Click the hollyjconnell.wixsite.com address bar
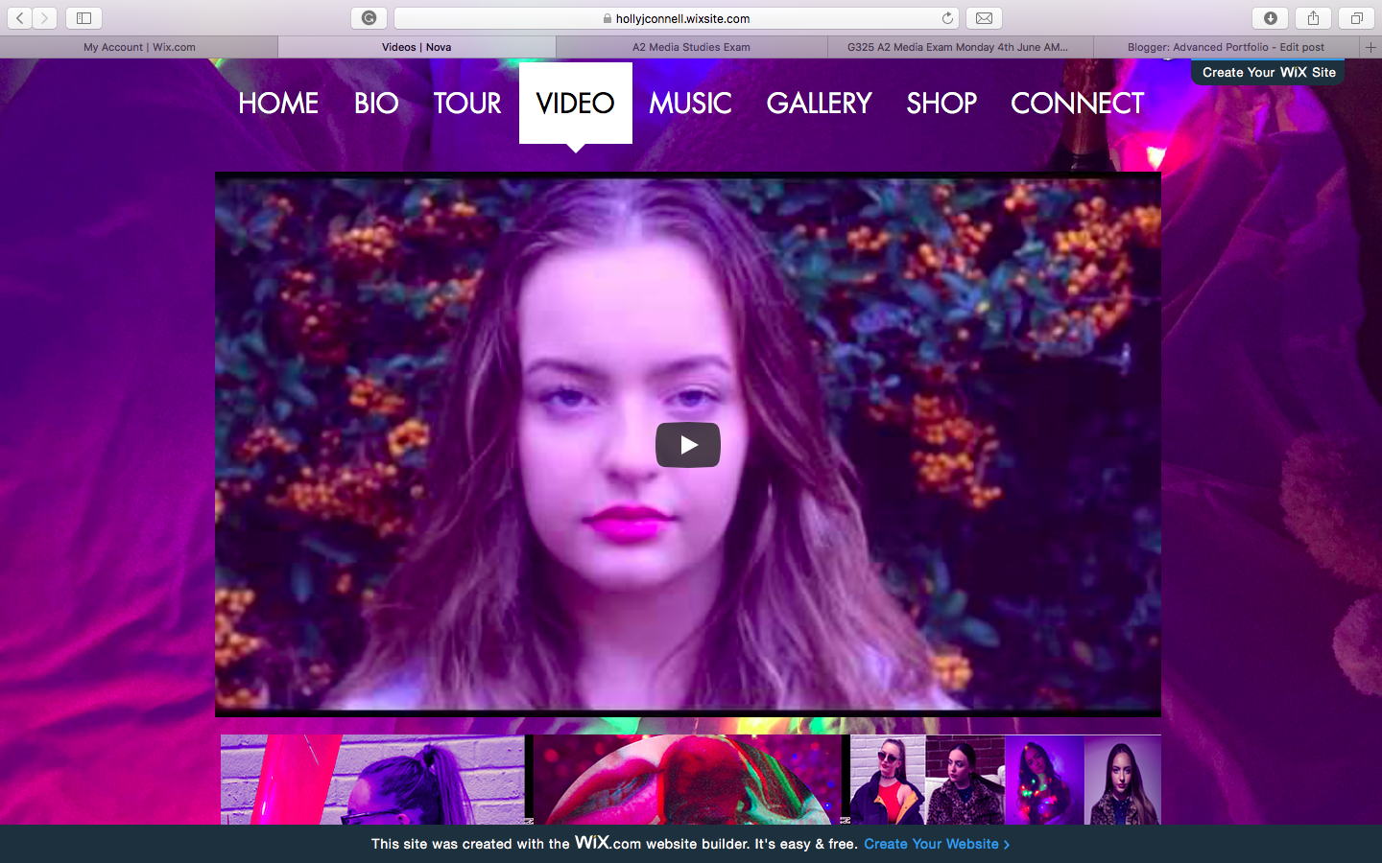Viewport: 1382px width, 863px height. click(677, 18)
